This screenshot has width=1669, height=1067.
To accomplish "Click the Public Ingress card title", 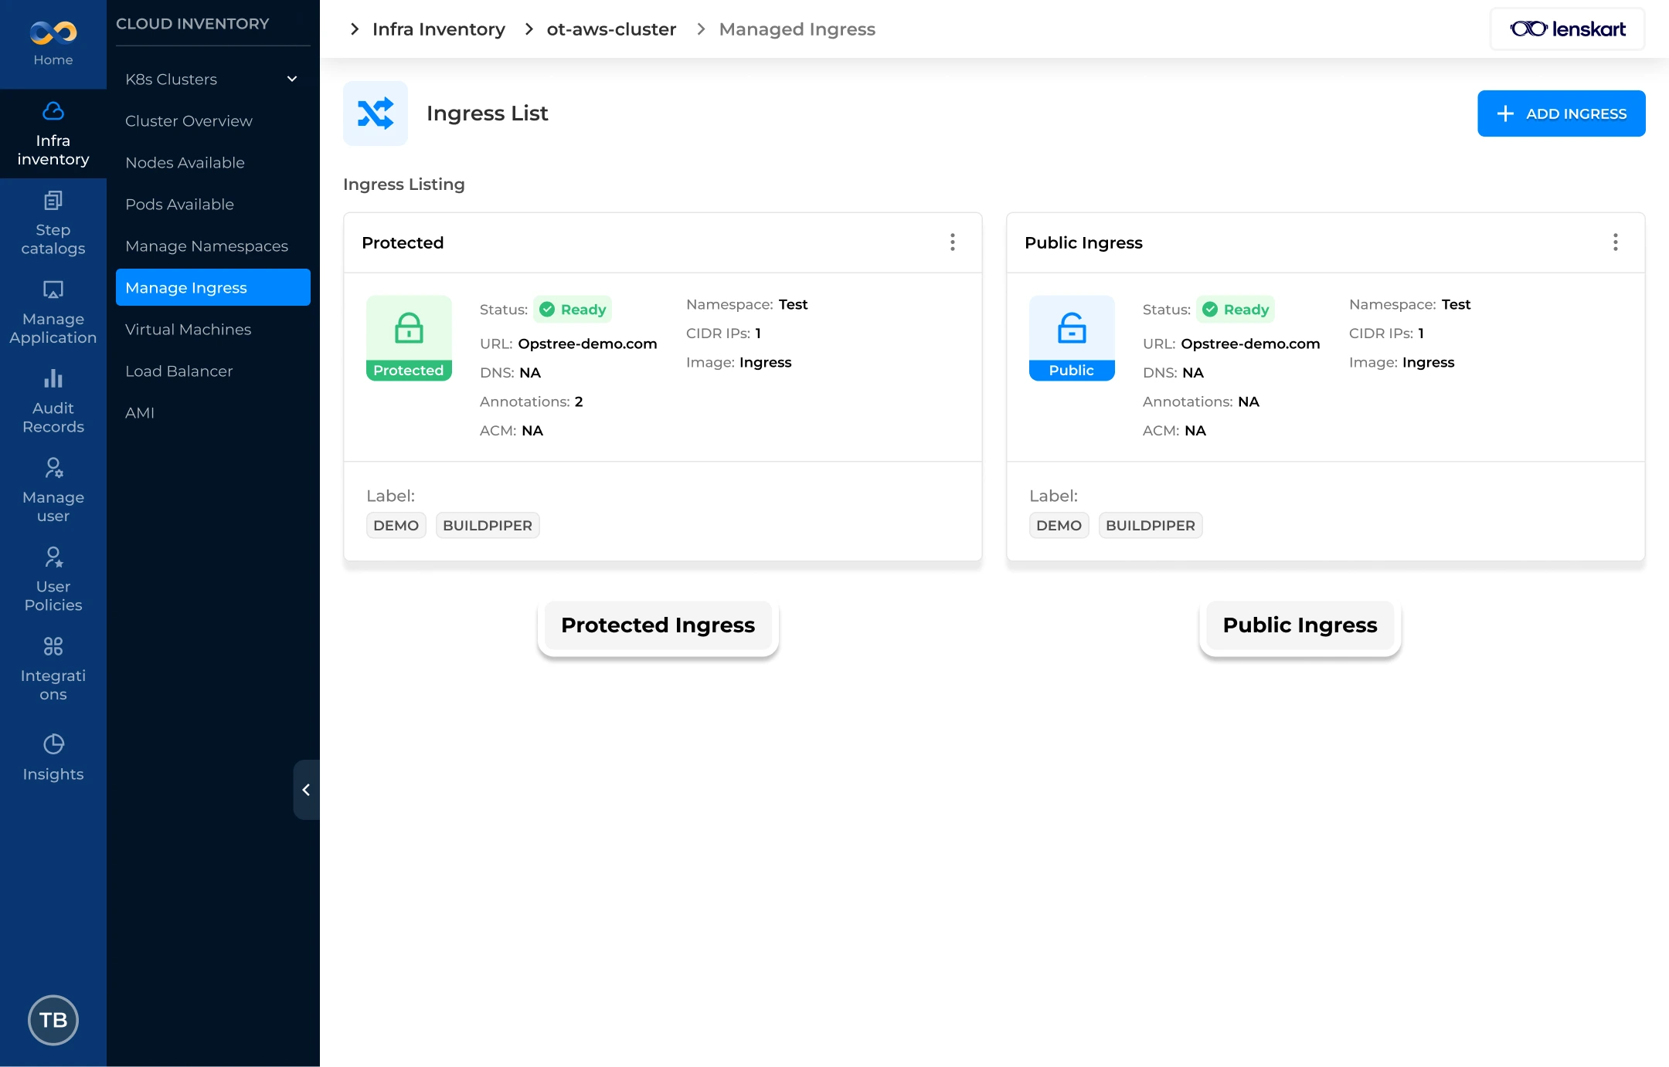I will pyautogui.click(x=1083, y=242).
